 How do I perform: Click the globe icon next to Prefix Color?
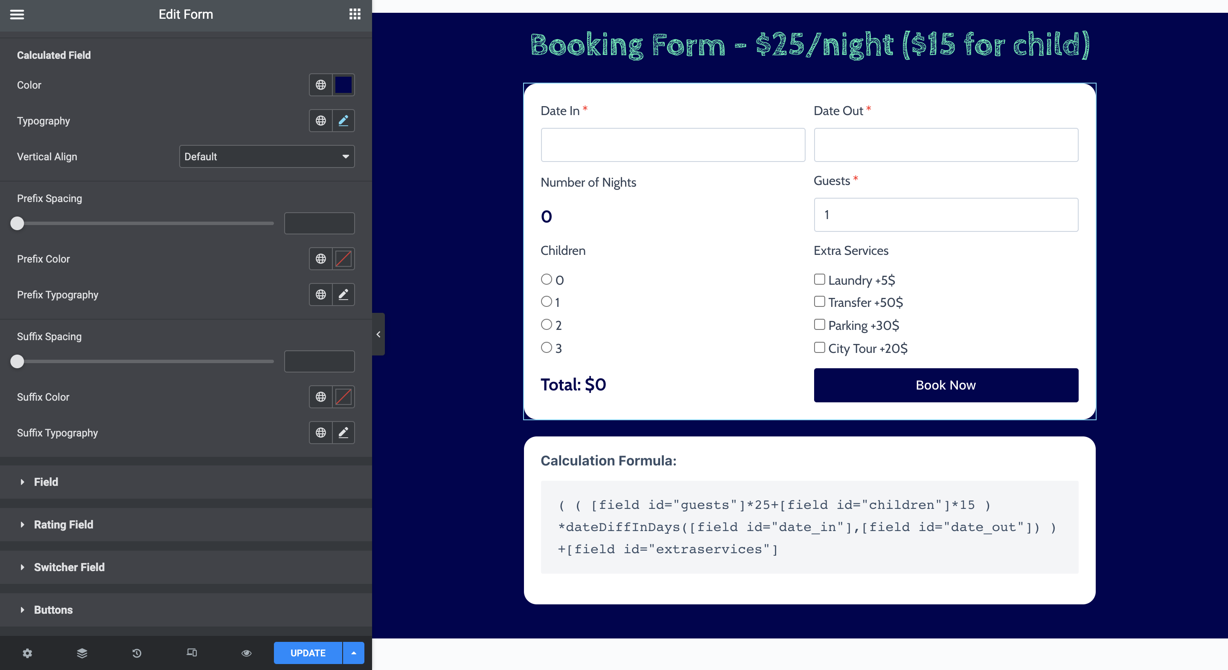pyautogui.click(x=320, y=259)
